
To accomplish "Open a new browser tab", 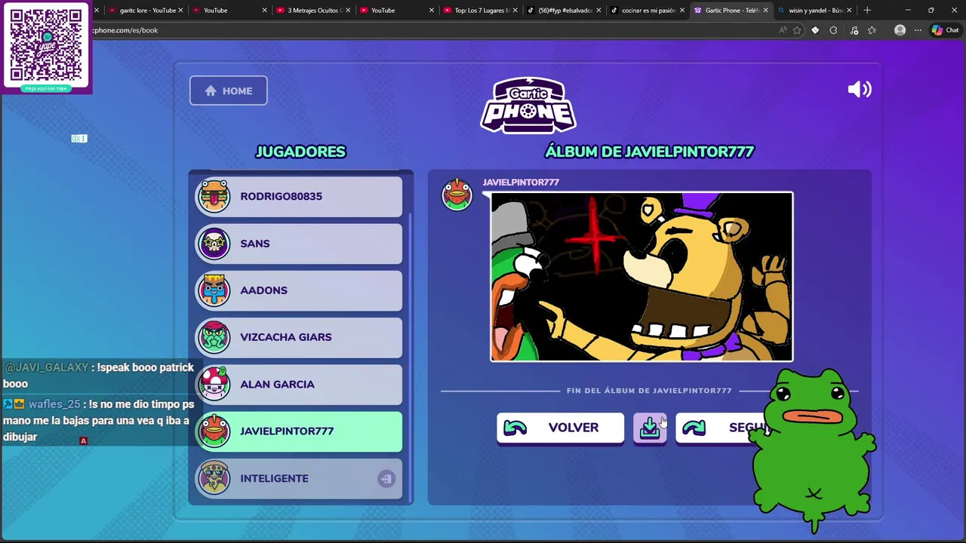I will click(x=867, y=11).
